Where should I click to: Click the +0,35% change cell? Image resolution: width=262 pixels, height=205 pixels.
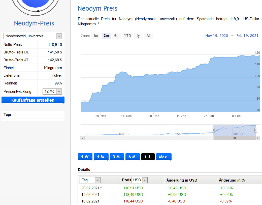click(x=226, y=188)
